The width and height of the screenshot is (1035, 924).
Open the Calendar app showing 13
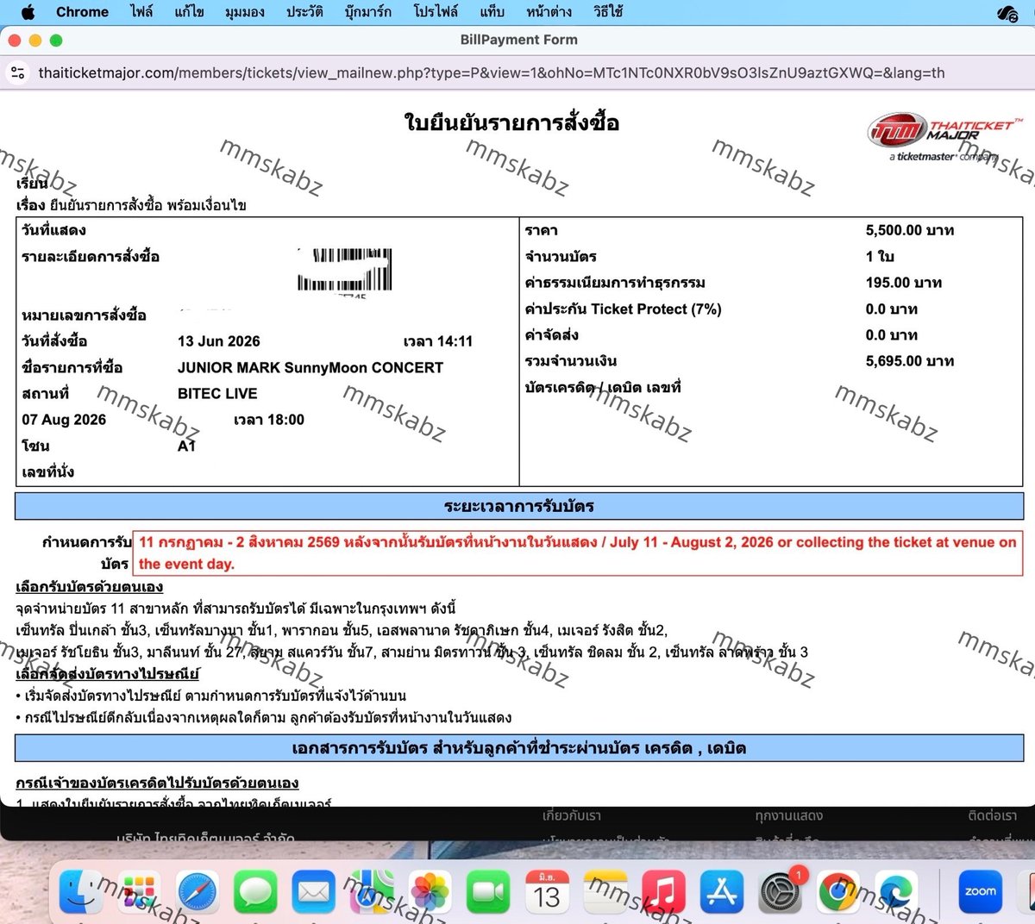click(x=547, y=891)
